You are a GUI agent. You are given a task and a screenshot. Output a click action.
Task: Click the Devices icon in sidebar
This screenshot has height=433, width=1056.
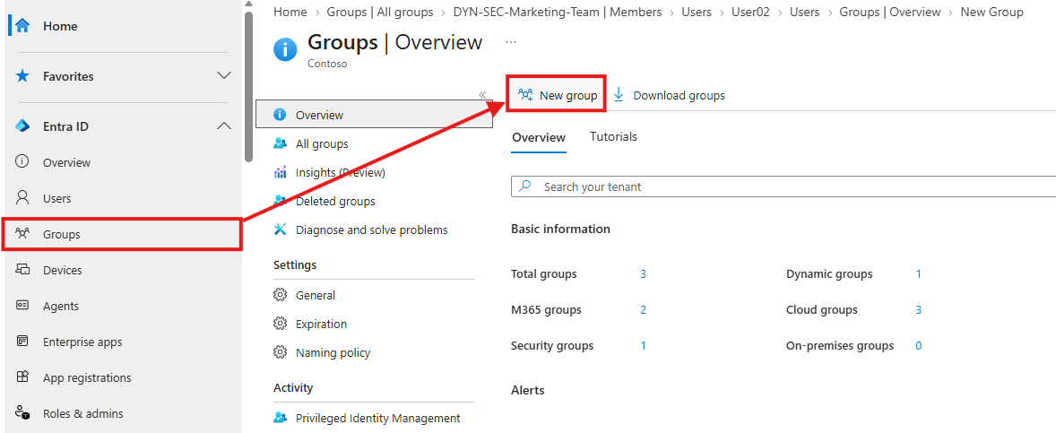[x=22, y=270]
